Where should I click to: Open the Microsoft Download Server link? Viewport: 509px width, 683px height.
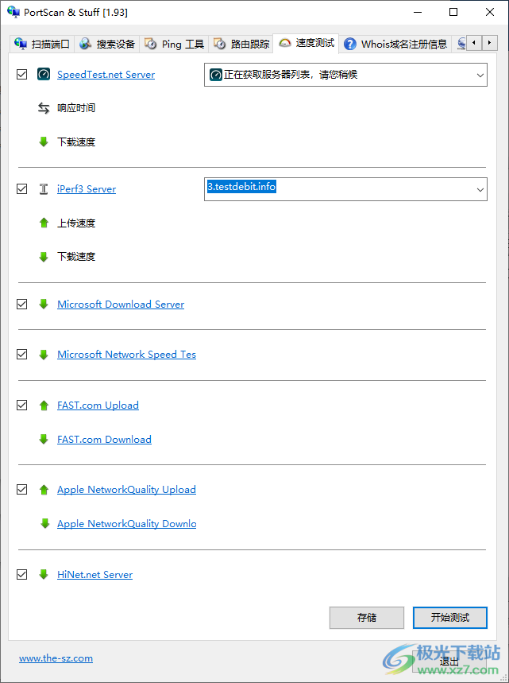click(121, 304)
